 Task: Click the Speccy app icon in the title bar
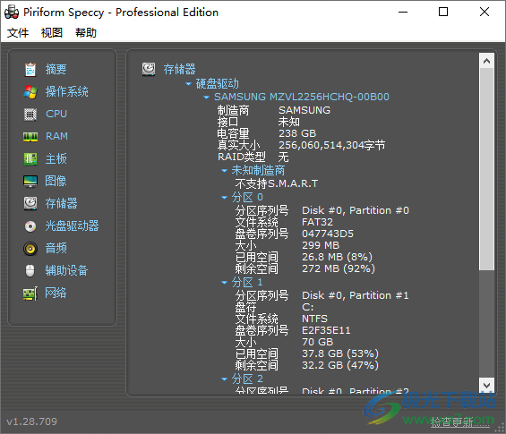pyautogui.click(x=12, y=13)
